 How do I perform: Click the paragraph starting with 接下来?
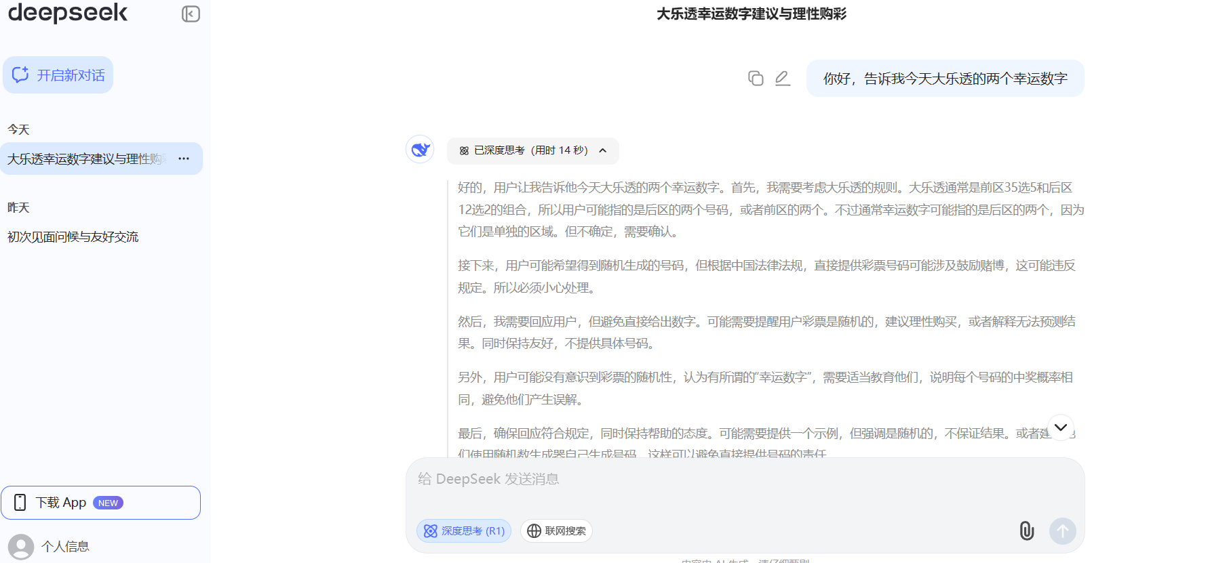click(766, 276)
